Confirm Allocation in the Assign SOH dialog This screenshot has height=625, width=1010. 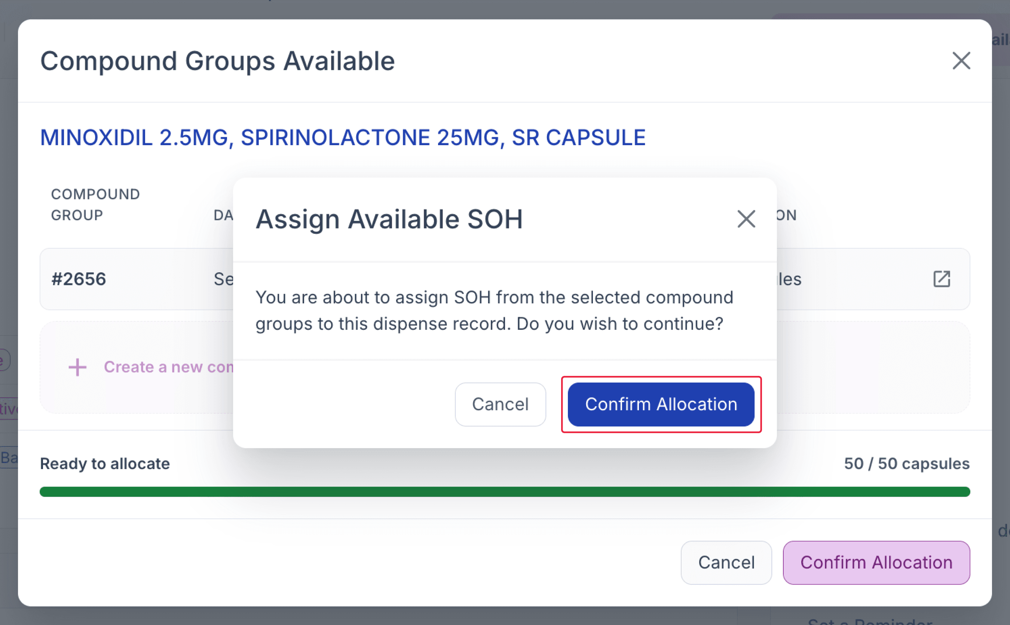[661, 404]
